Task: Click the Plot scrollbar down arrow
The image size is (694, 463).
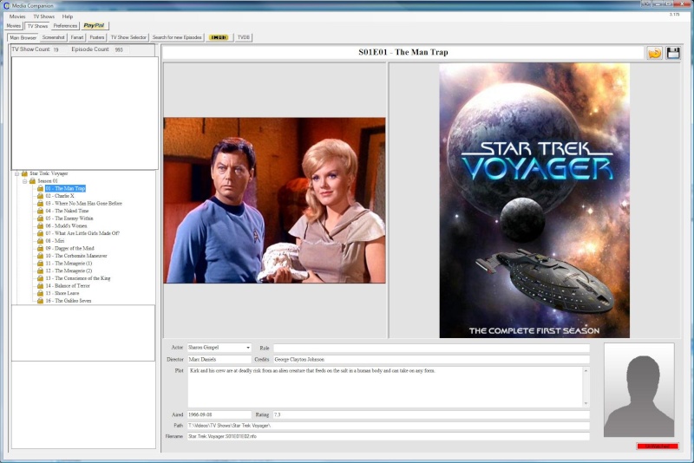Action: pos(586,403)
